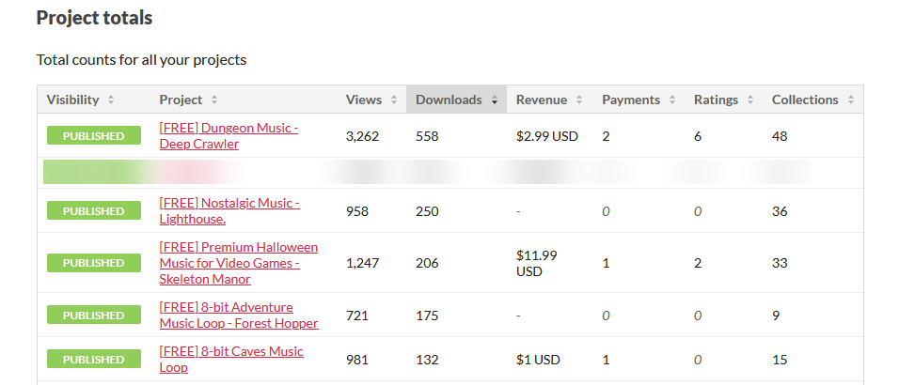This screenshot has width=899, height=385.
Task: Sort by Views using arrow icon
Action: (x=394, y=100)
